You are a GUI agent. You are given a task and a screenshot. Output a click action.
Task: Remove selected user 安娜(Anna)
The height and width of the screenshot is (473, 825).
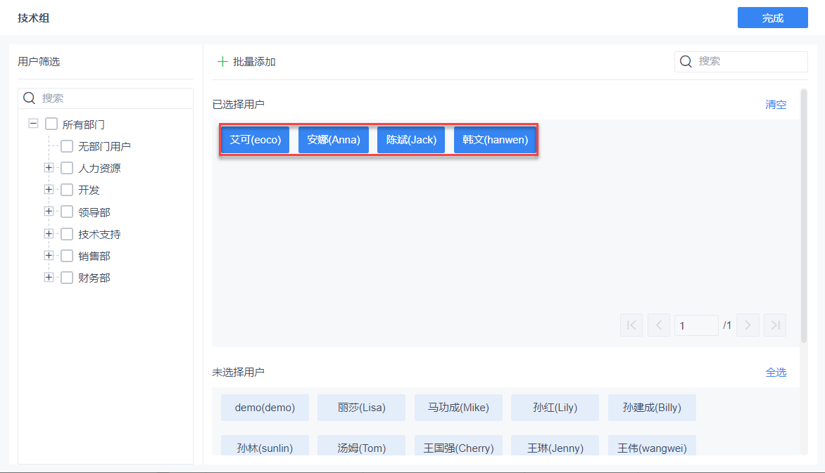coord(334,140)
